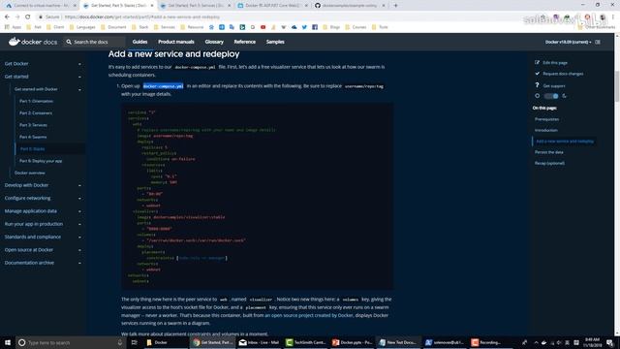620x349 pixels.
Task: Open Docker overview in the sidebar
Action: [30, 173]
